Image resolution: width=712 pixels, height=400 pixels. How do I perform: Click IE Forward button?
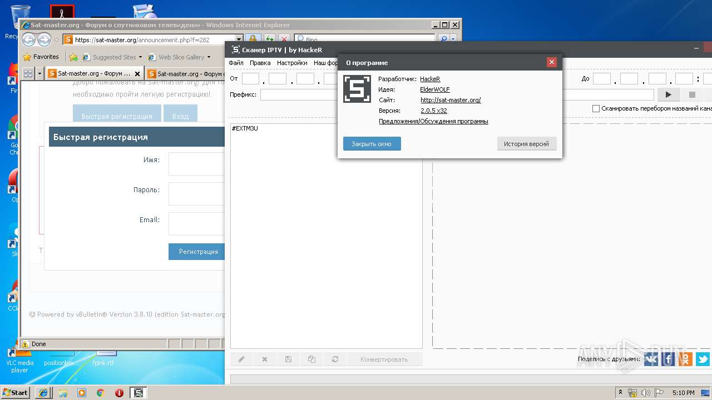pyautogui.click(x=44, y=39)
